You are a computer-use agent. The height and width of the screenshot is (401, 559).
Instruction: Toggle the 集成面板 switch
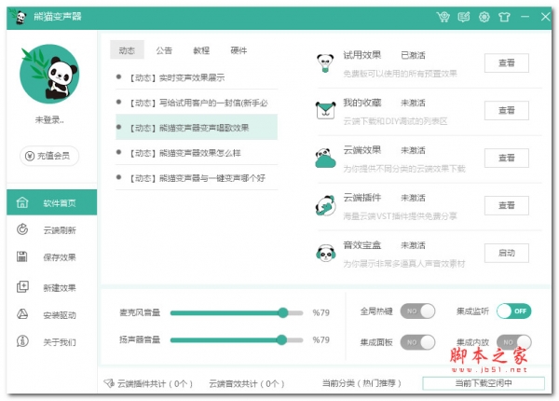[x=417, y=342]
